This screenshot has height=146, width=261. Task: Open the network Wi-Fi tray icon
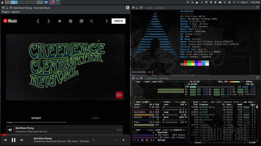(x=234, y=2)
